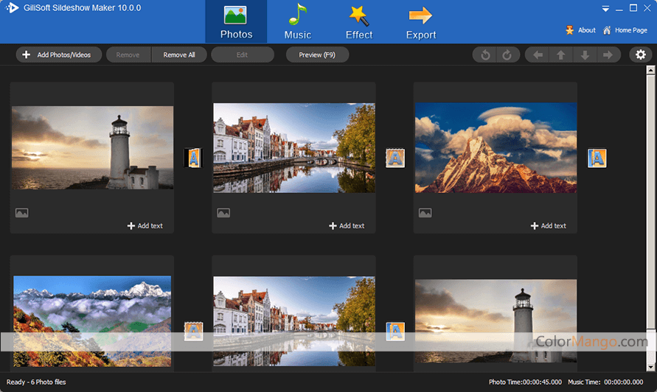Viewport: 657px width, 392px height.
Task: Click the rotate counterclockwise icon
Action: [x=485, y=55]
